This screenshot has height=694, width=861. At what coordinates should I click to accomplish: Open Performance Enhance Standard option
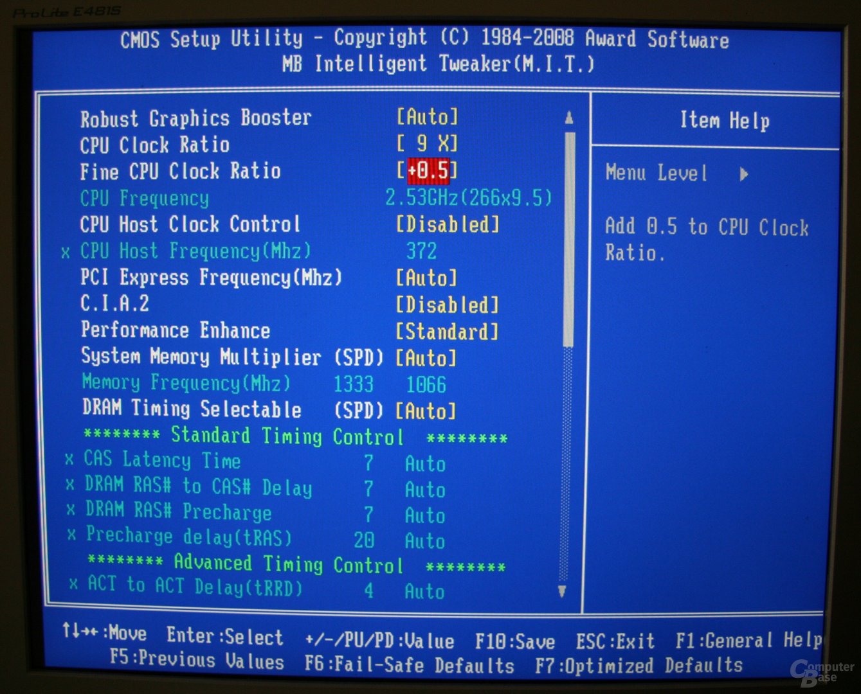pos(447,332)
